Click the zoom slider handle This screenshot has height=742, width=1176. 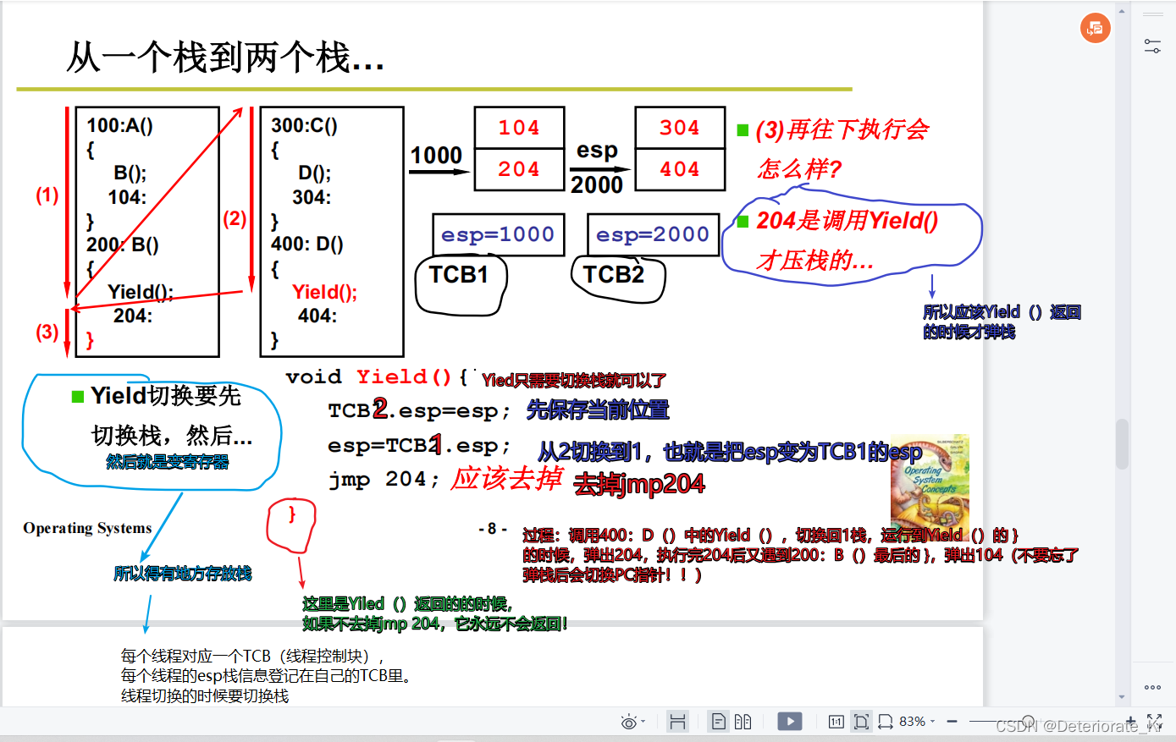(x=1028, y=721)
